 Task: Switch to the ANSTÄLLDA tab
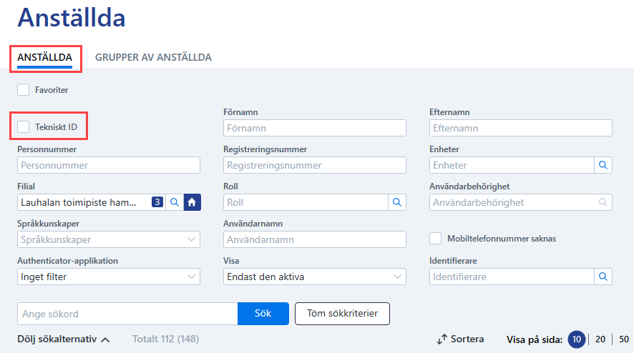pos(45,57)
